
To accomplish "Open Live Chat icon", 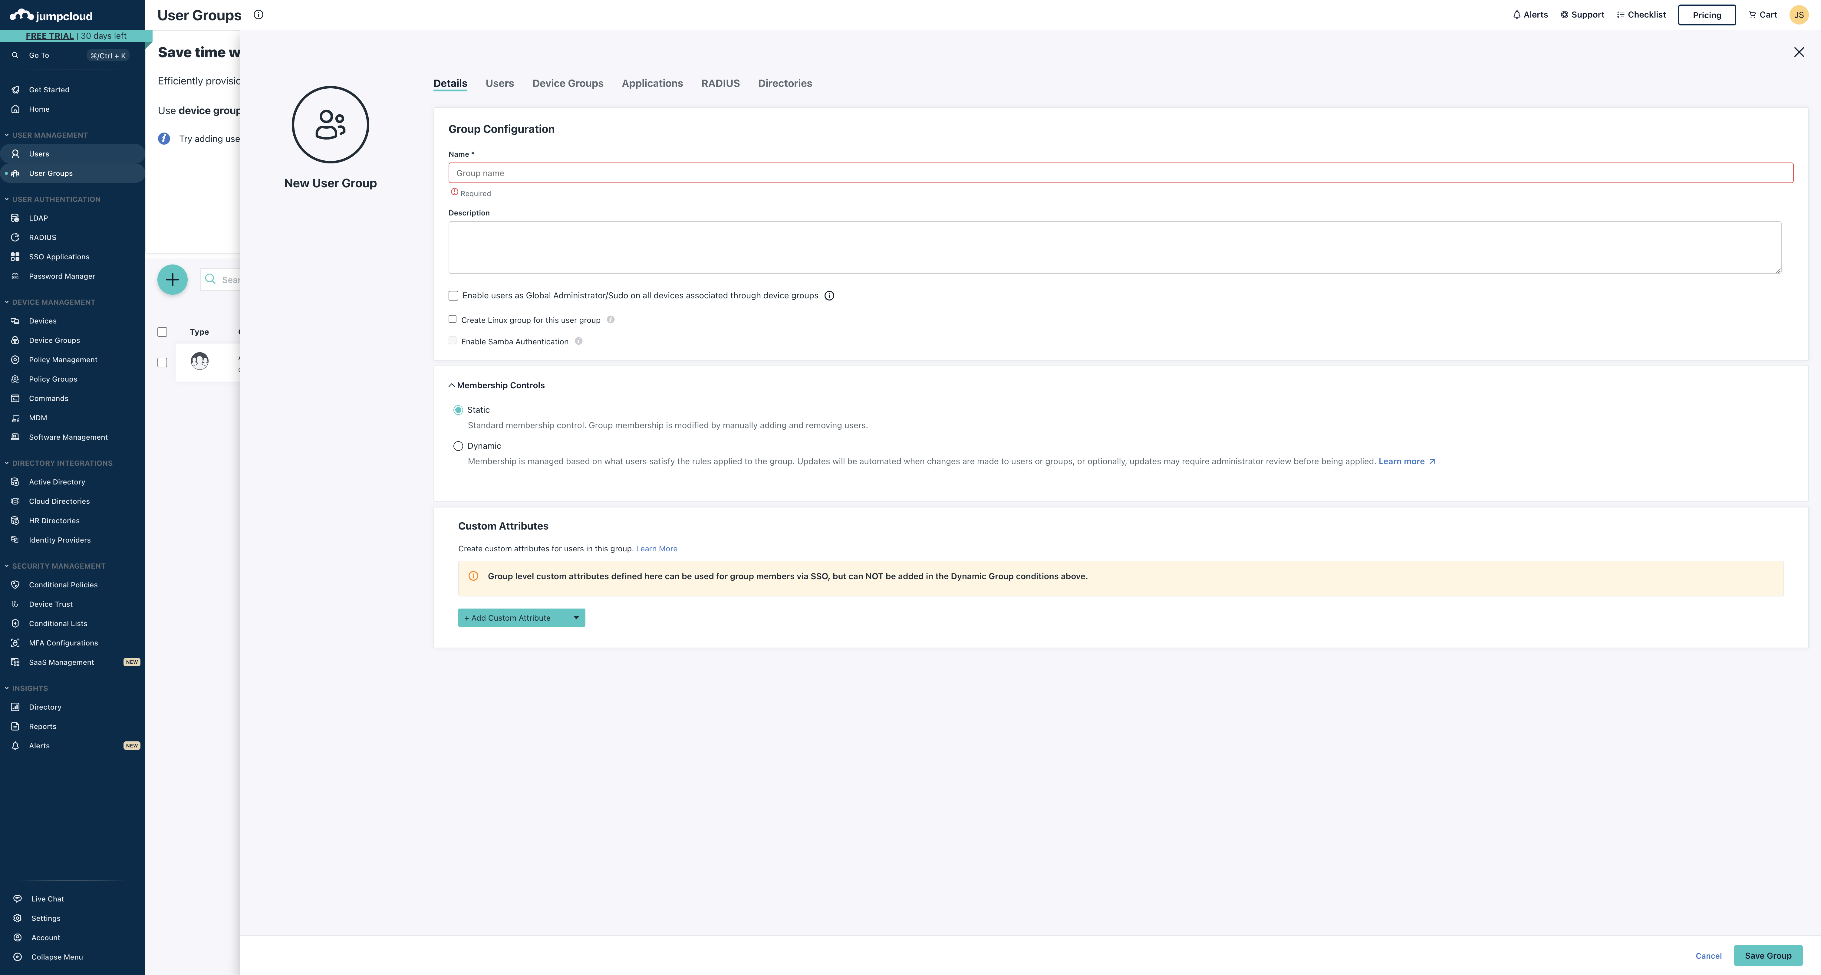I will pos(17,899).
